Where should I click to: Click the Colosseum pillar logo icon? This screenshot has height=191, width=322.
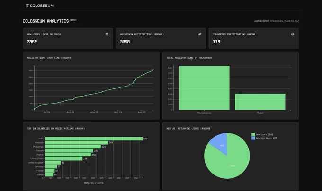(x=27, y=6)
